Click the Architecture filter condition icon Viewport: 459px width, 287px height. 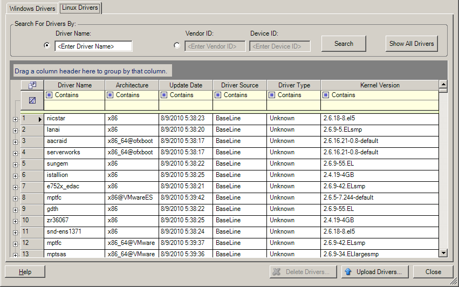(x=110, y=95)
